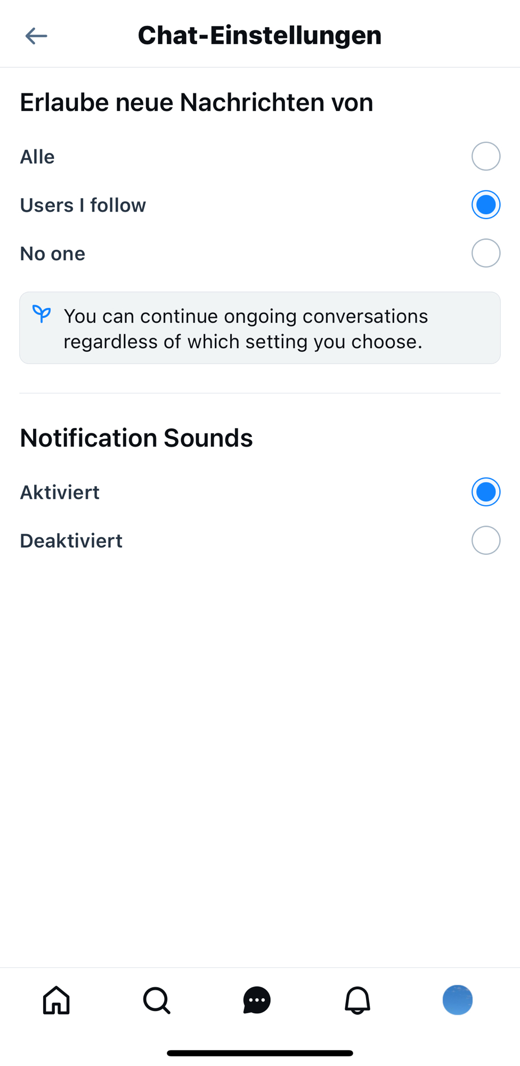Open the Search magnifier icon
The width and height of the screenshot is (520, 1066).
pyautogui.click(x=157, y=1000)
